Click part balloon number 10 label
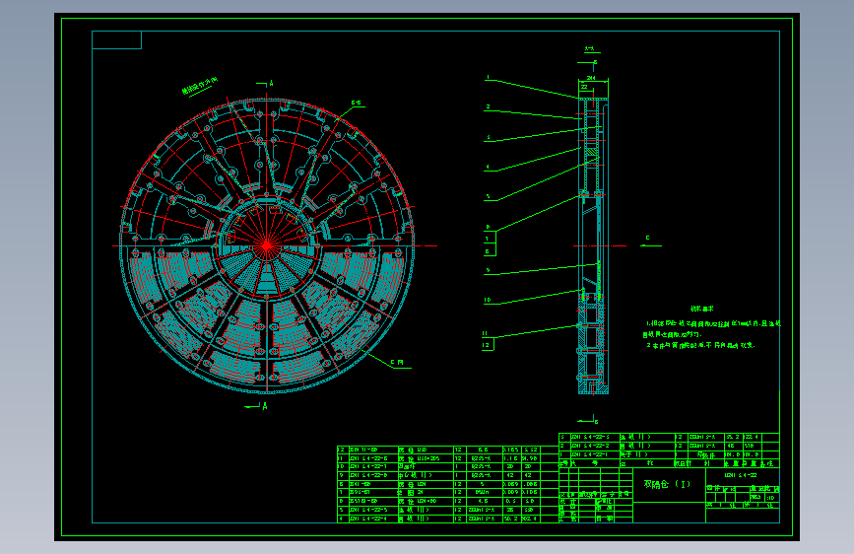Screen dimensions: 854x554 (488, 300)
